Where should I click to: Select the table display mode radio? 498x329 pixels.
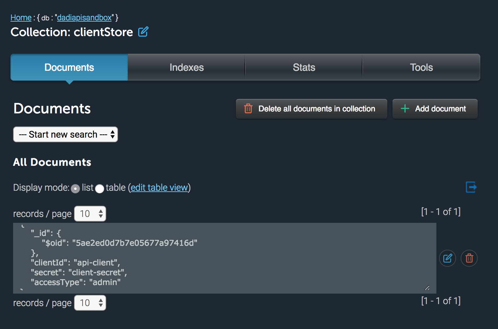click(100, 189)
